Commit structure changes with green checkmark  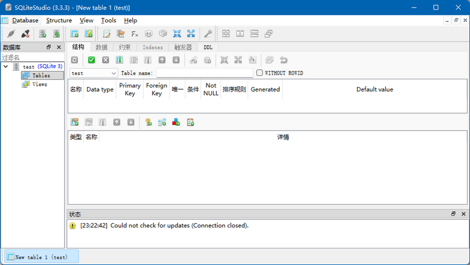[91, 60]
